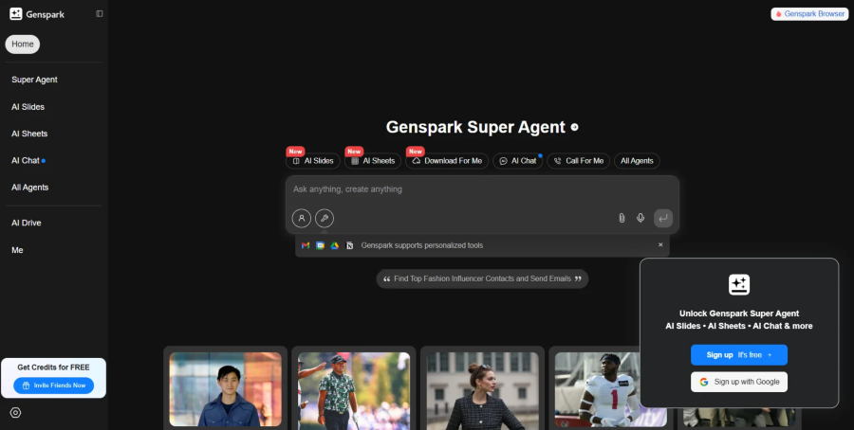854x430 pixels.
Task: Click Invite Friends Now button
Action: point(53,385)
